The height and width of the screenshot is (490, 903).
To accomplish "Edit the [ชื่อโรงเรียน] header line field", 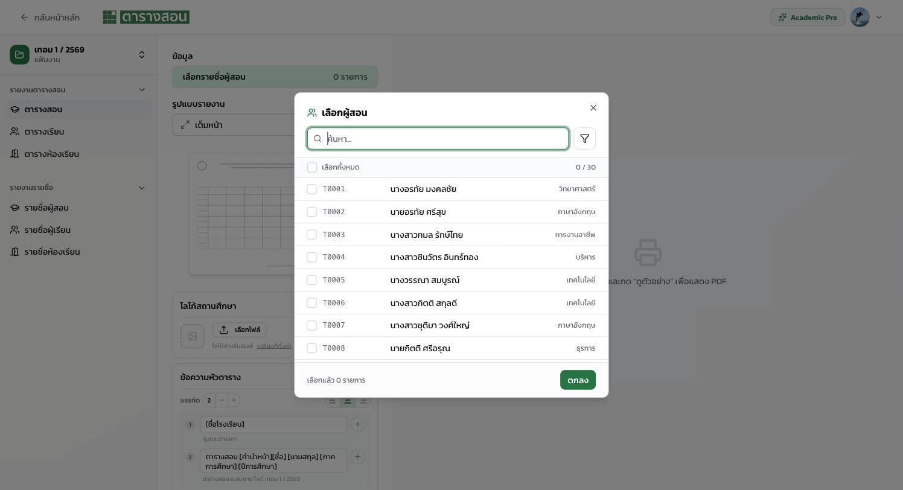I will [x=274, y=424].
